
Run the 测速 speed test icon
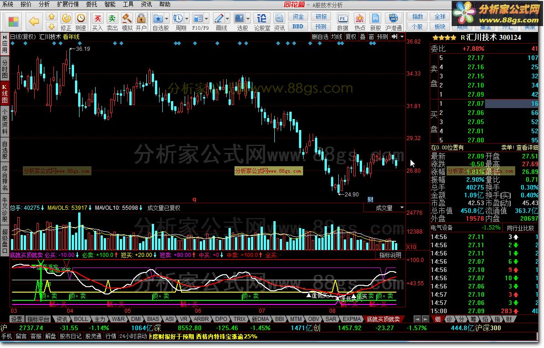click(x=80, y=22)
